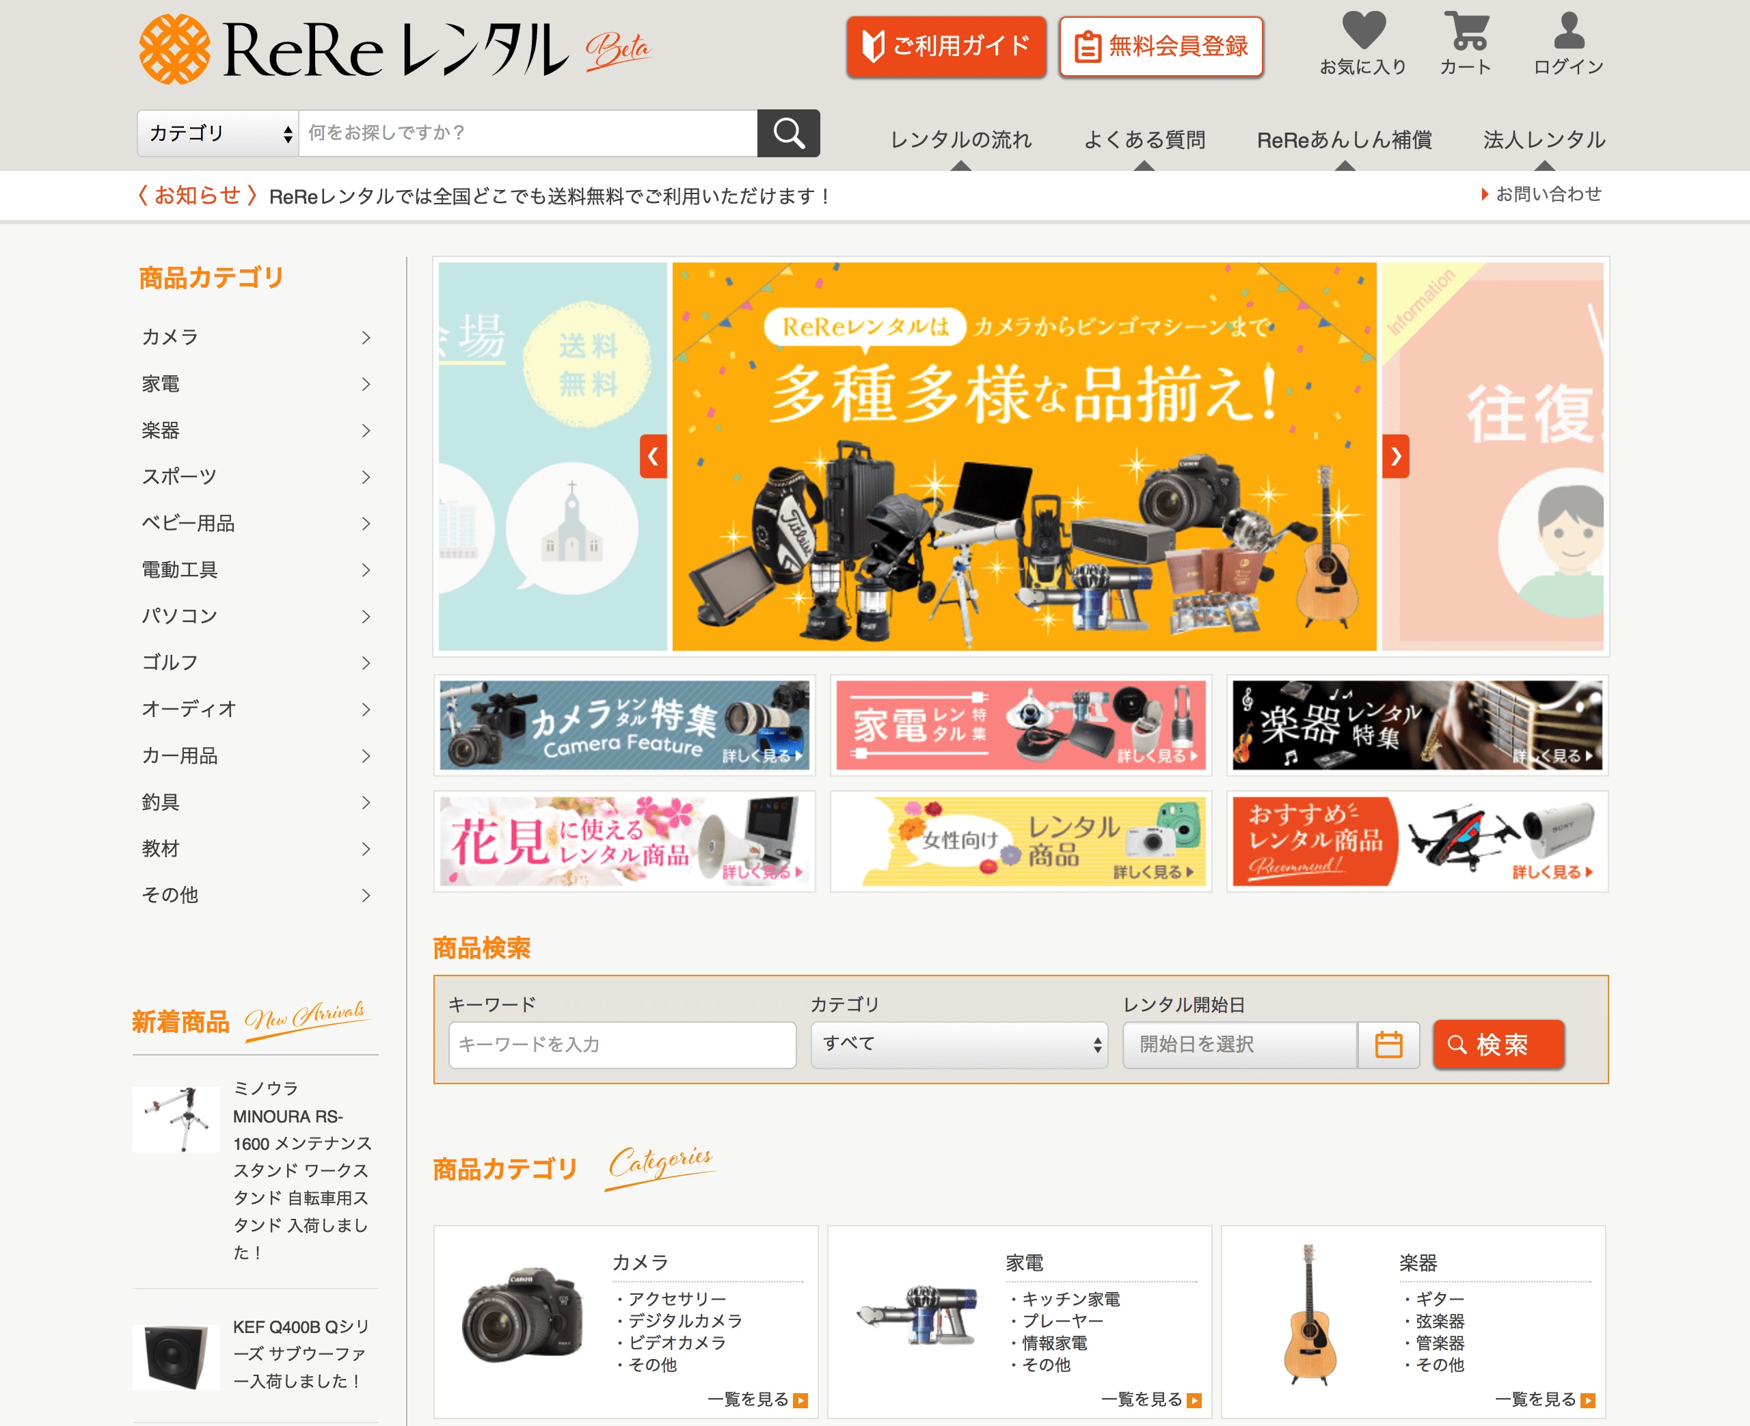1750x1426 pixels.
Task: Open the 法人レンタル menu item
Action: point(1544,139)
